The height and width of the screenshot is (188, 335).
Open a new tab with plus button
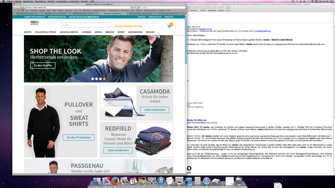pos(185,14)
